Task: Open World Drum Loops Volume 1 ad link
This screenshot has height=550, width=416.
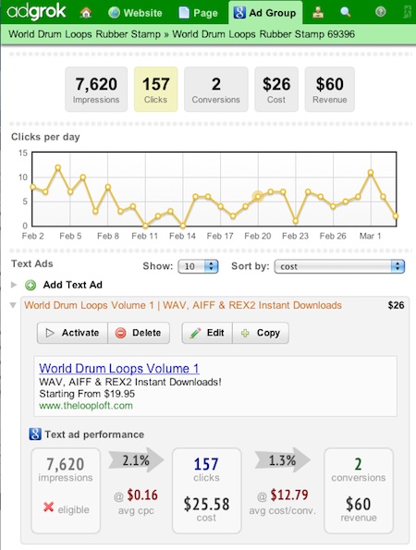Action: point(119,369)
